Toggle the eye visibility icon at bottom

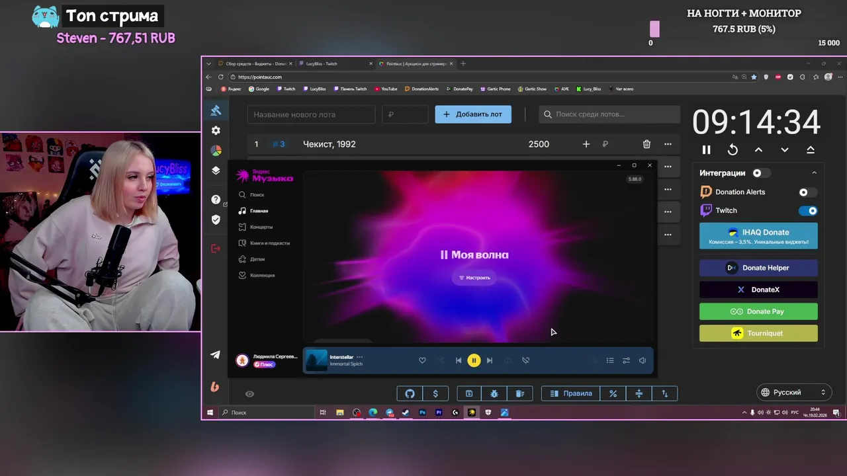tap(249, 394)
